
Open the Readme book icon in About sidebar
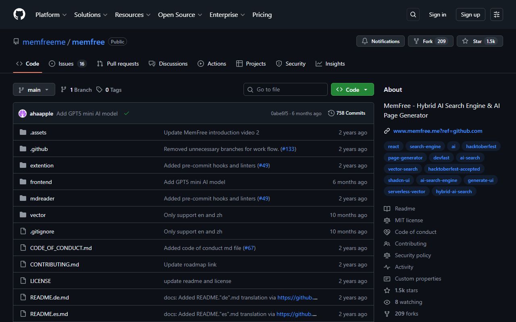point(387,208)
